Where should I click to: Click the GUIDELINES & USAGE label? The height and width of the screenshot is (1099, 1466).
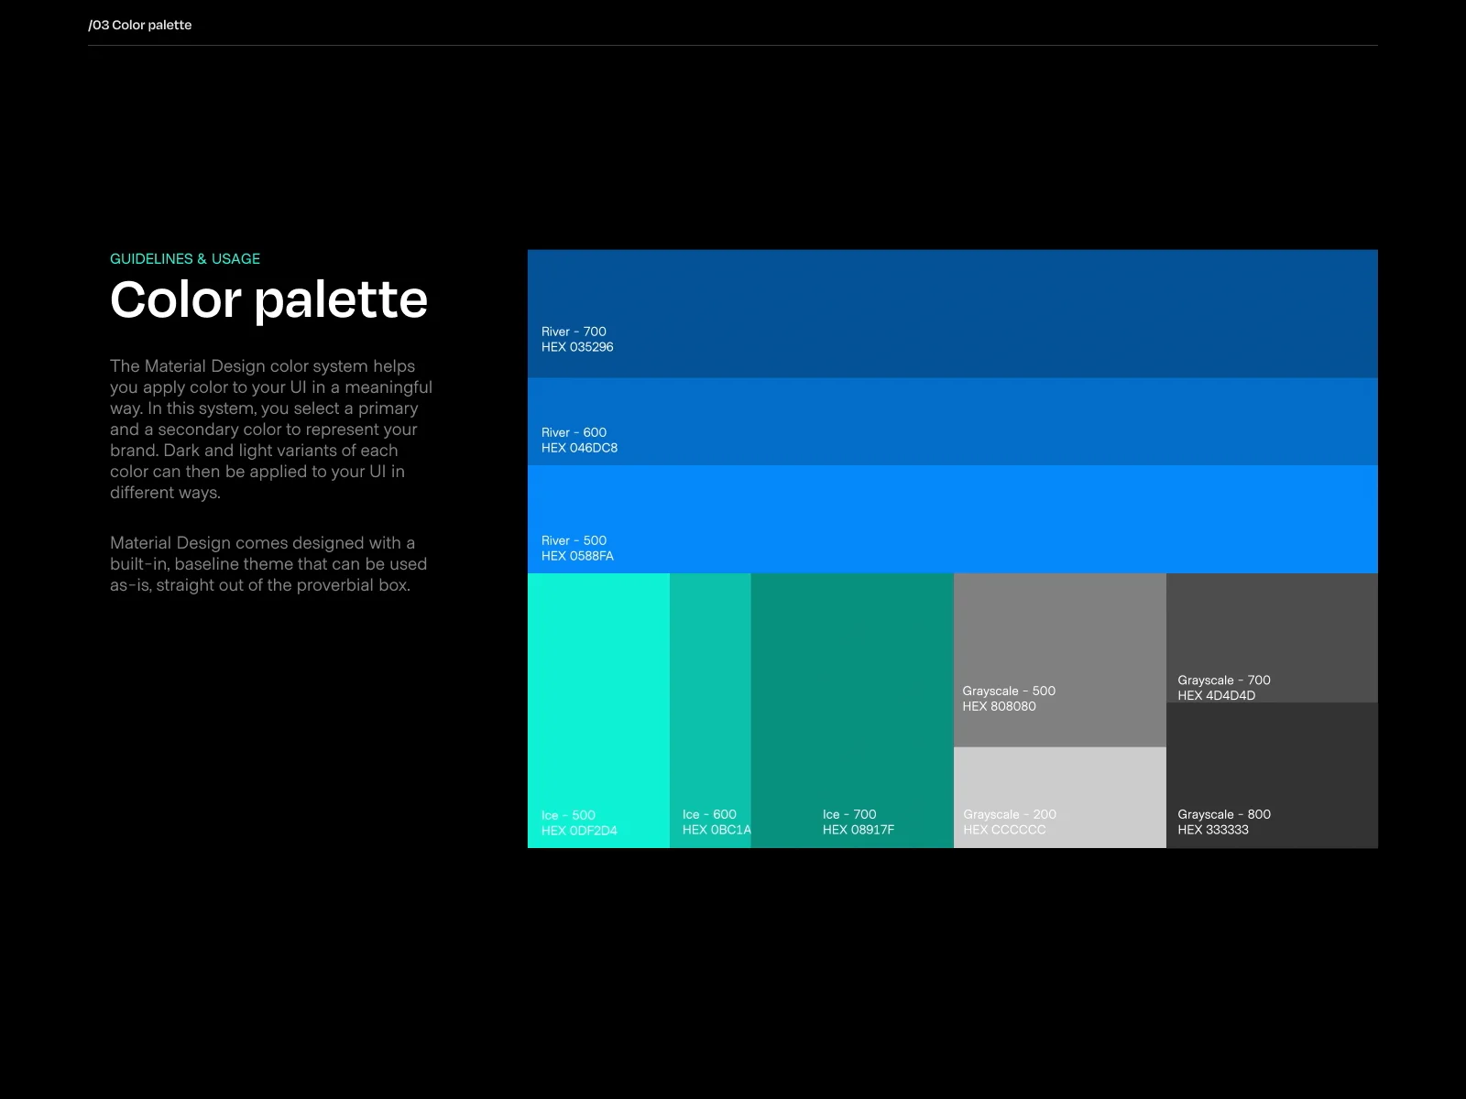pyautogui.click(x=185, y=258)
